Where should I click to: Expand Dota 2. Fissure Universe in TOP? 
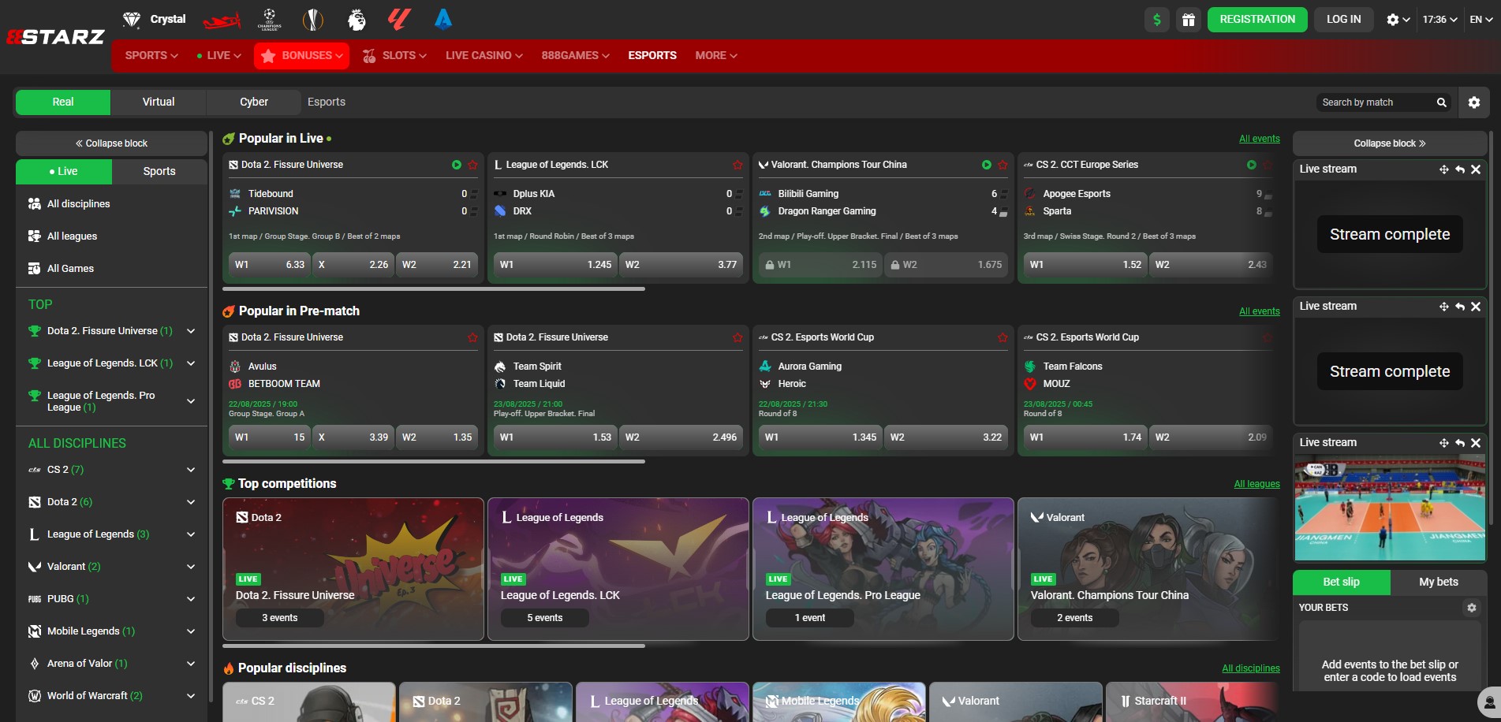[x=191, y=331]
